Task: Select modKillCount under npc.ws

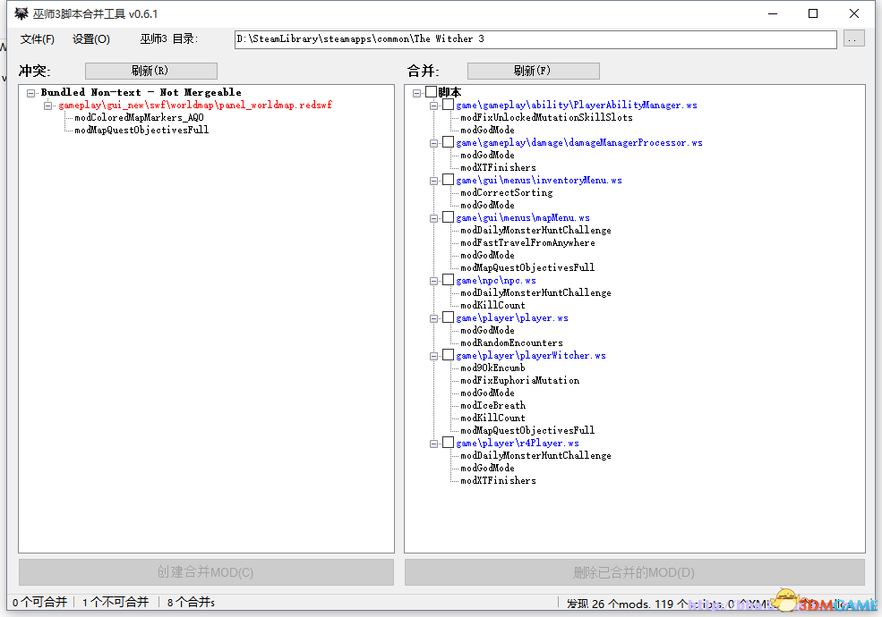Action: coord(492,305)
